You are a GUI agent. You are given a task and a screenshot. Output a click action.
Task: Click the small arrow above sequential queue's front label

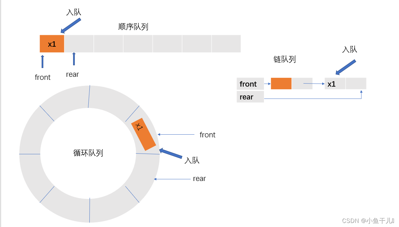(x=42, y=62)
